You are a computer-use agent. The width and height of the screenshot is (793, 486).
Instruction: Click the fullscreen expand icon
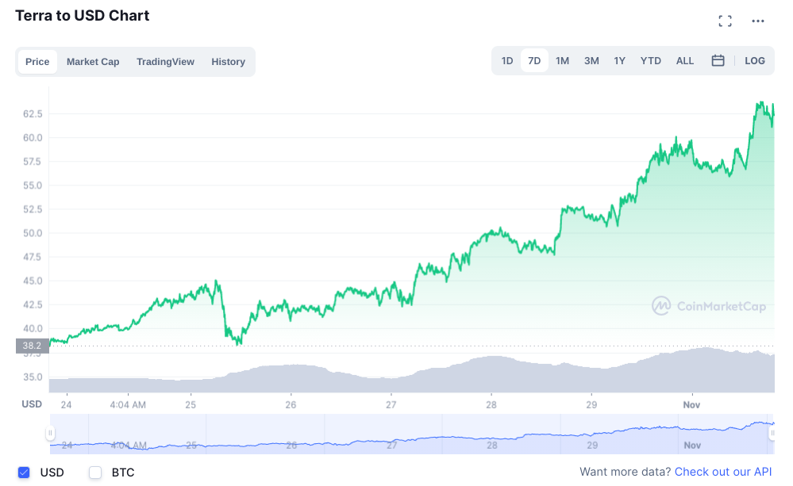tap(725, 21)
